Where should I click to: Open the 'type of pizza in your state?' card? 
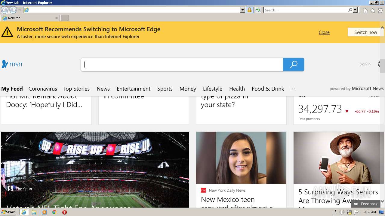click(241, 110)
